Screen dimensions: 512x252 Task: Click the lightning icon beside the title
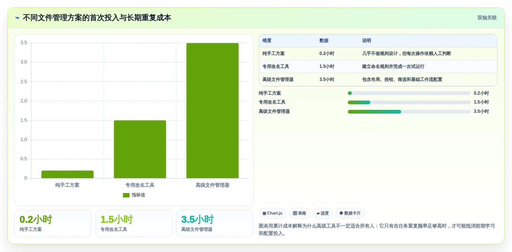[17, 18]
